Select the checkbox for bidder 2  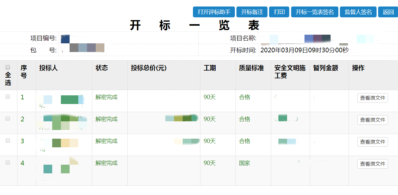pyautogui.click(x=8, y=119)
